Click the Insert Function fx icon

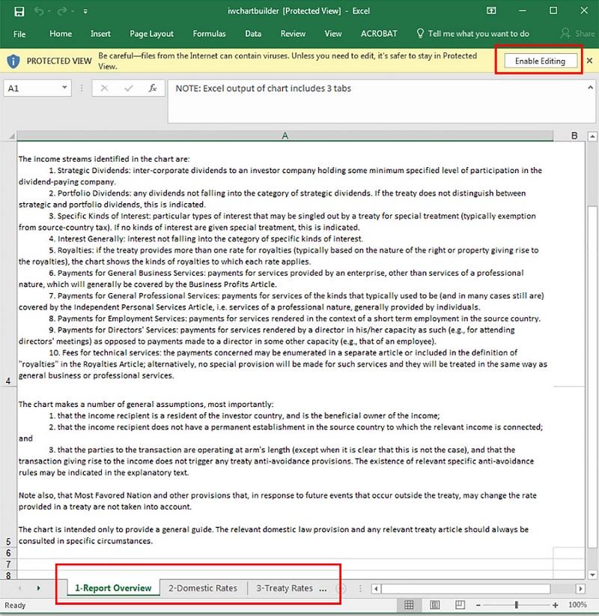(153, 88)
